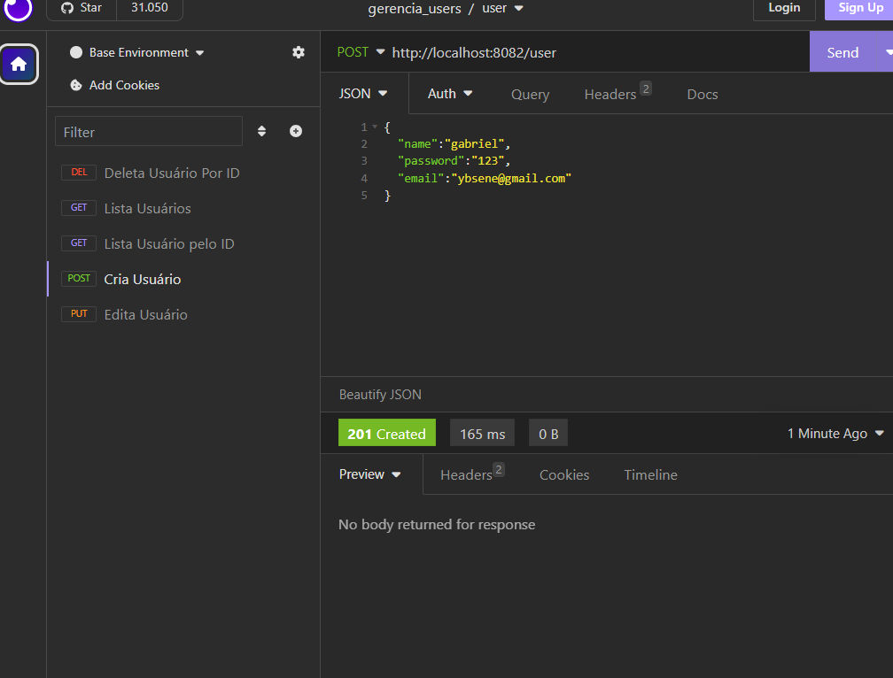Open environment settings via the gear icon
Viewport: 893px width, 678px height.
coord(299,52)
